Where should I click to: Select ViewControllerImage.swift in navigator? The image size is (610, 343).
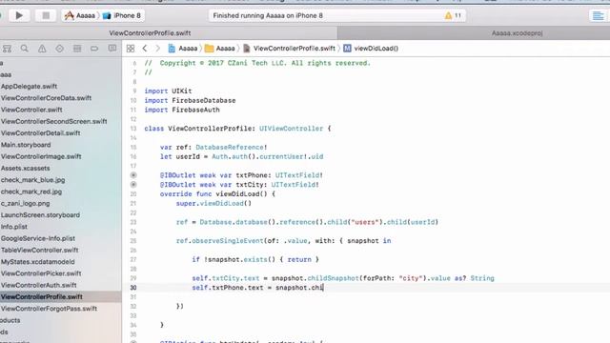41,156
